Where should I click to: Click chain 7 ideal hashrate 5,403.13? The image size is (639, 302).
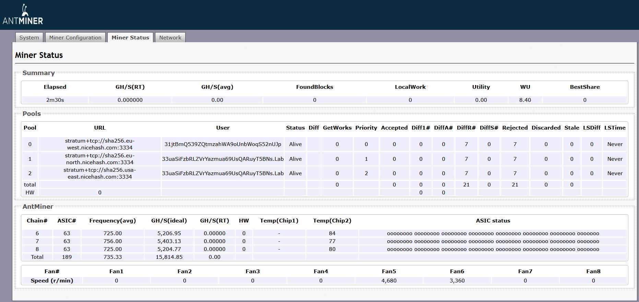click(169, 241)
